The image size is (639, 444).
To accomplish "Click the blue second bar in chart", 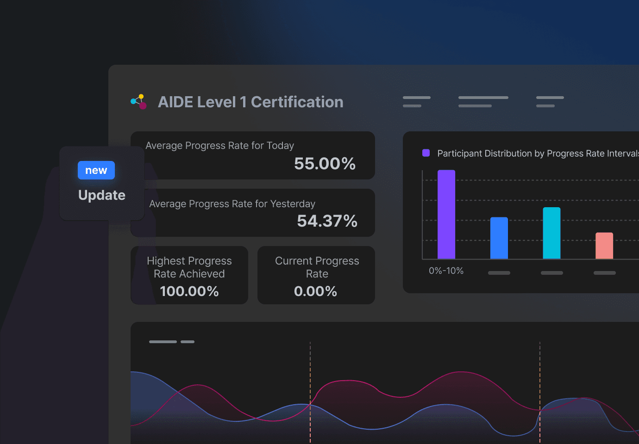I will (x=499, y=238).
